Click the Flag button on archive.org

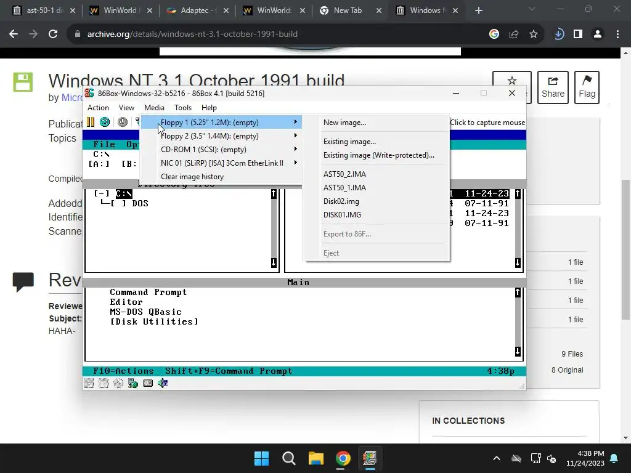(587, 87)
